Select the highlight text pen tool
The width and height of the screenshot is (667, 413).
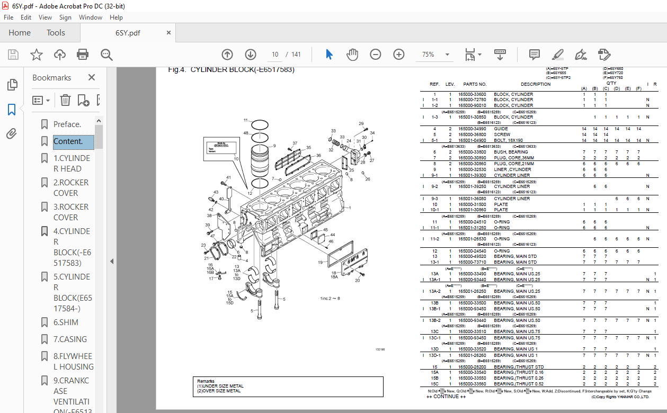pos(558,55)
